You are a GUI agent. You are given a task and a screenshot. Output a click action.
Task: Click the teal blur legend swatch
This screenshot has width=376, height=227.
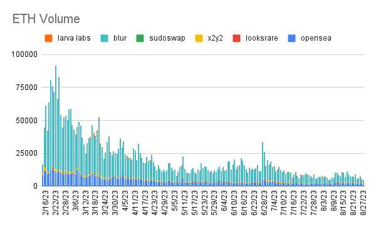pos(104,38)
